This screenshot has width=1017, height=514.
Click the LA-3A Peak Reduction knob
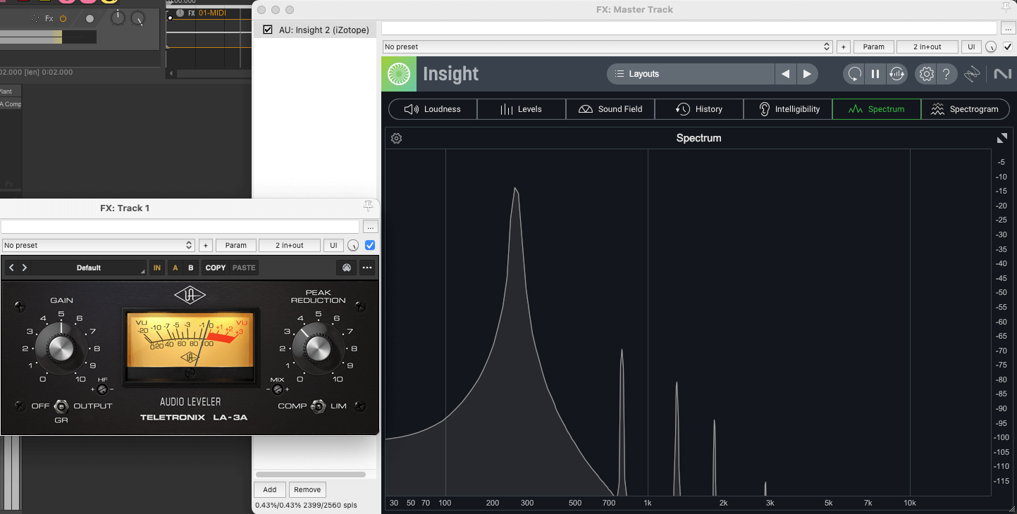tap(318, 348)
